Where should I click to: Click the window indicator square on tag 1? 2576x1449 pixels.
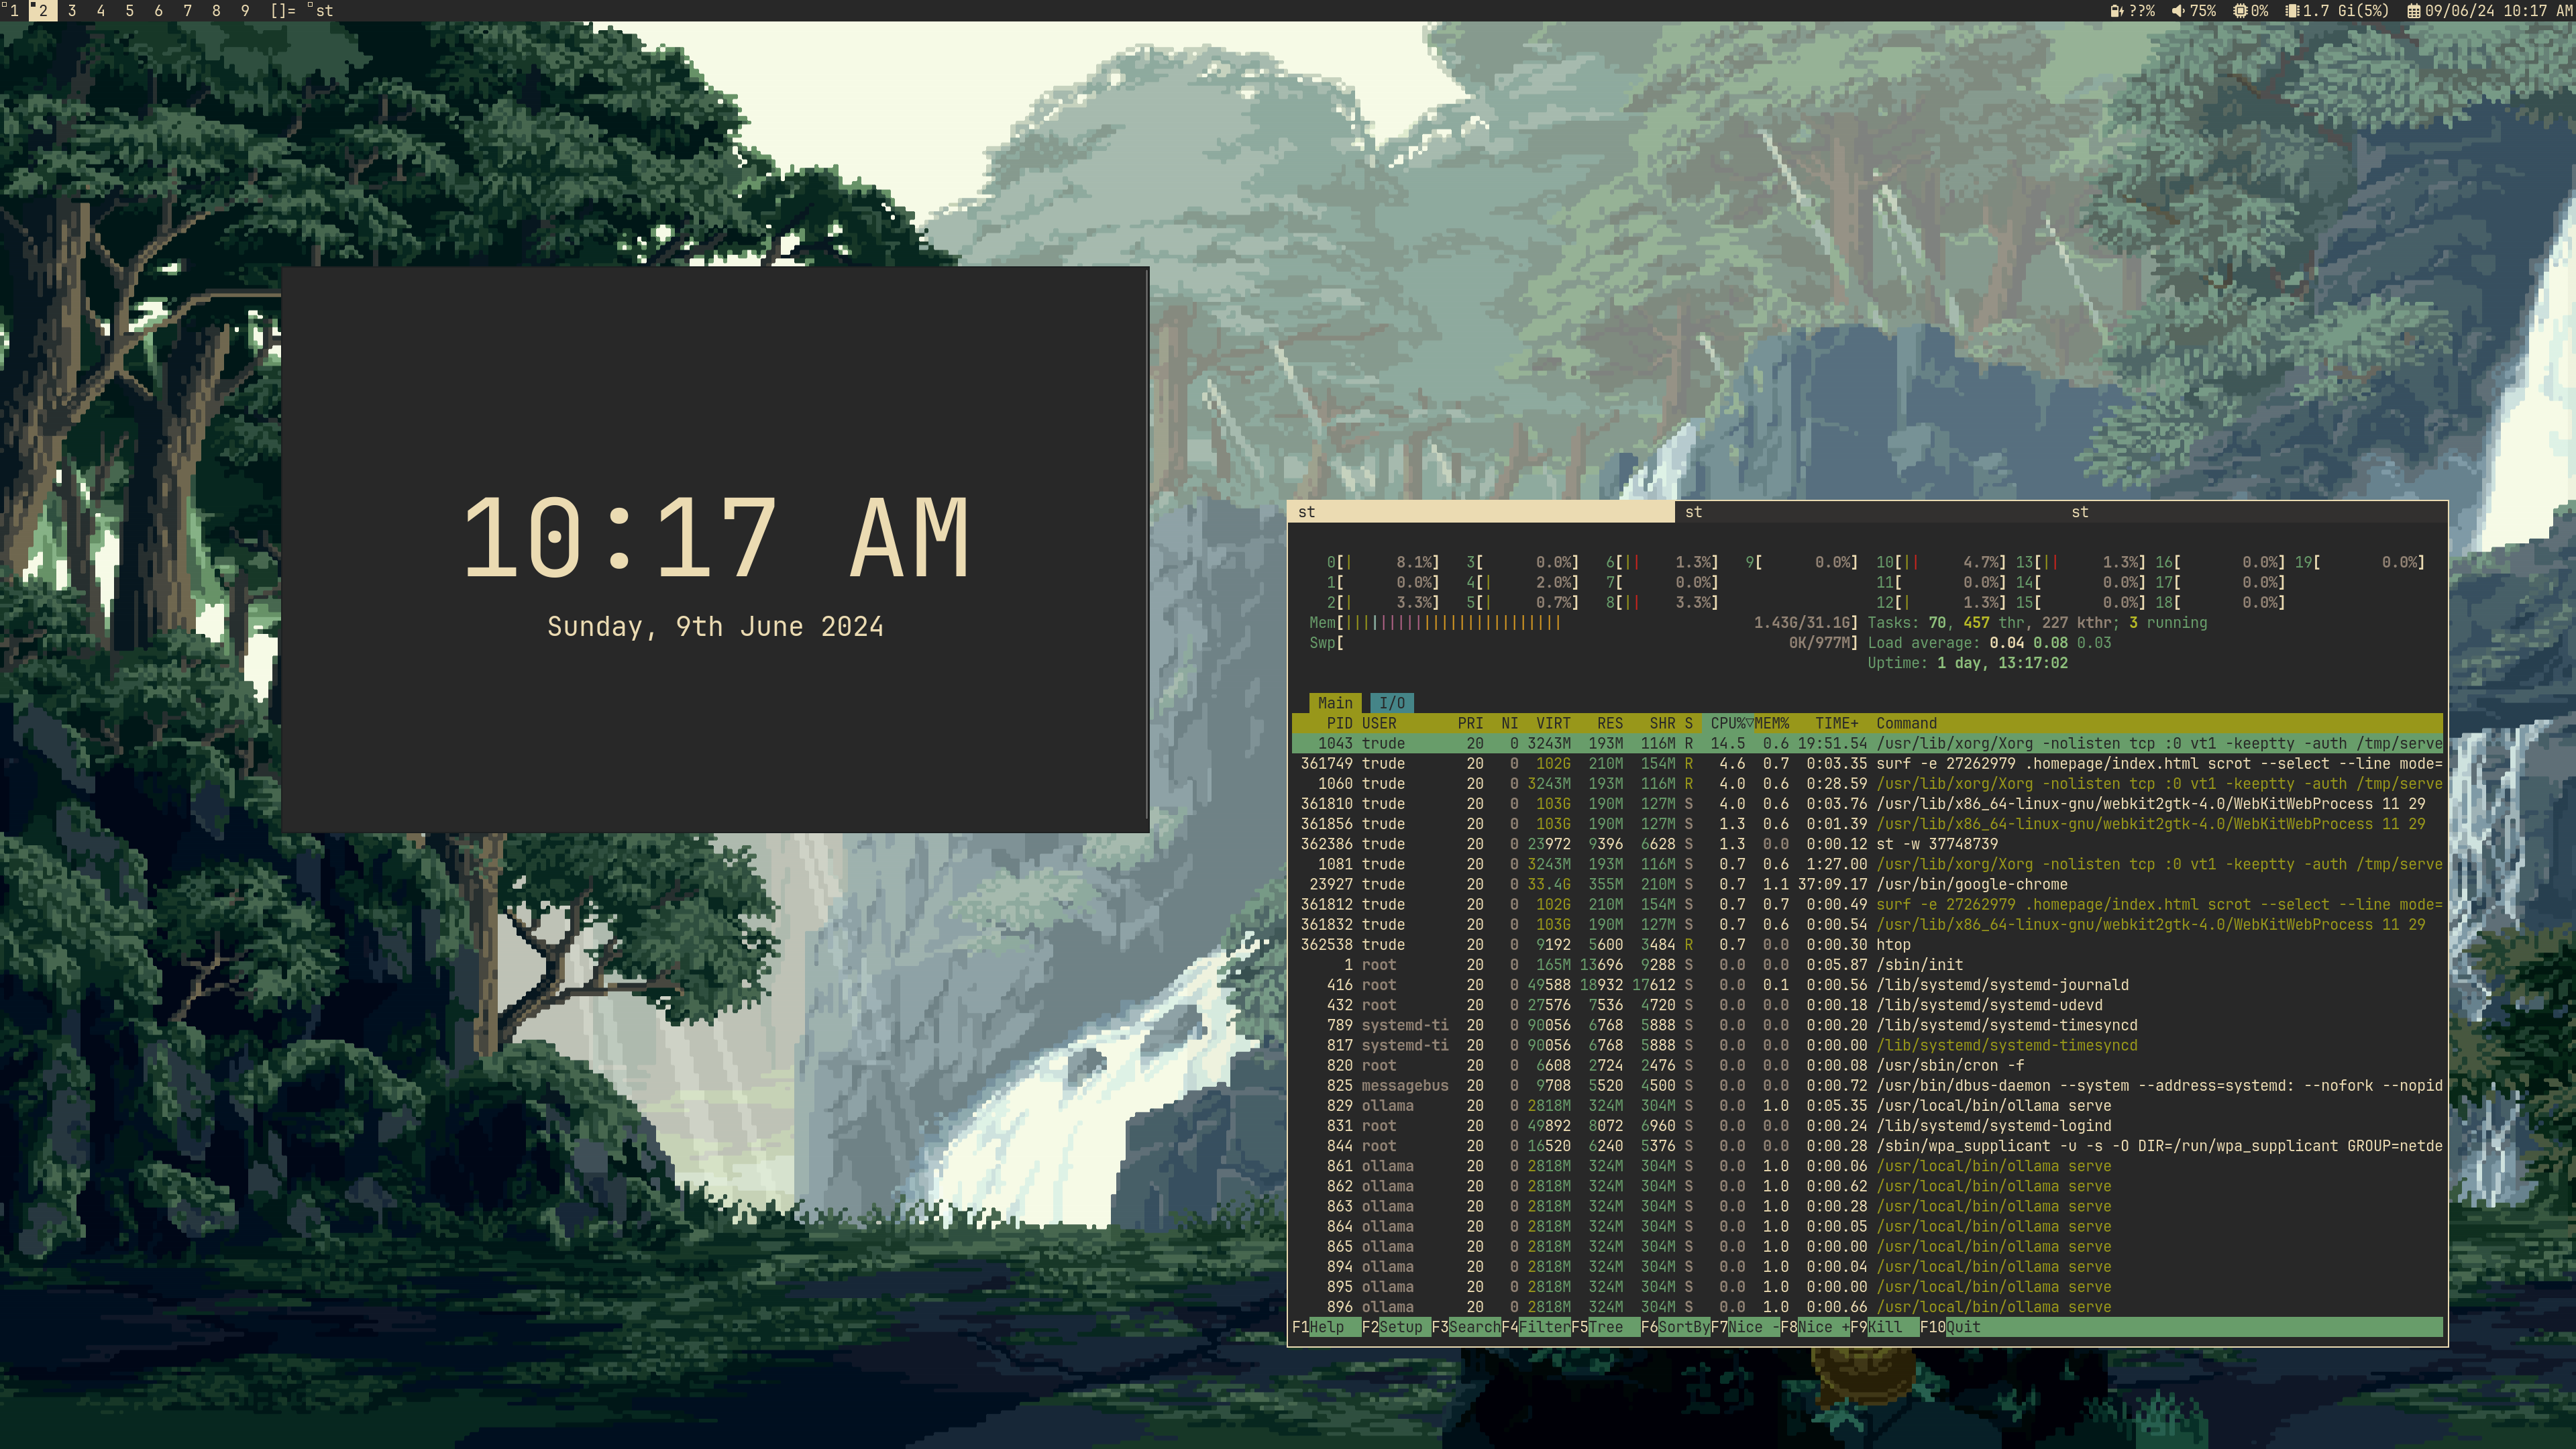click(5, 5)
